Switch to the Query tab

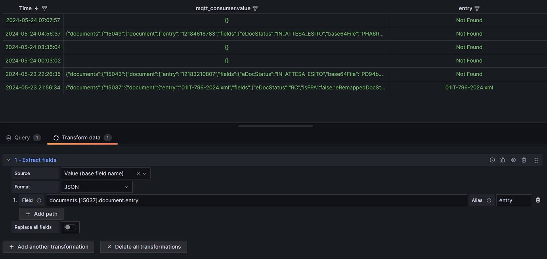click(22, 137)
